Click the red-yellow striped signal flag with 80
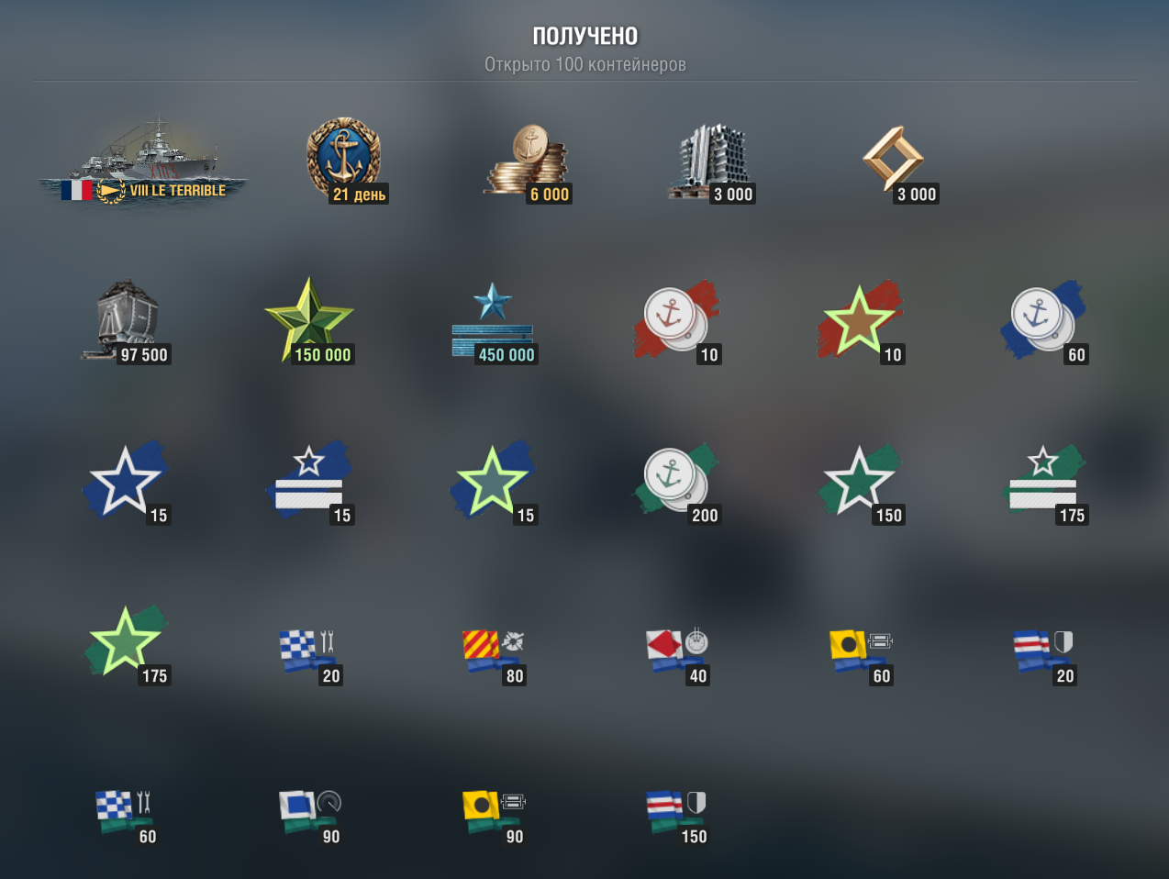The width and height of the screenshot is (1169, 879). point(494,656)
